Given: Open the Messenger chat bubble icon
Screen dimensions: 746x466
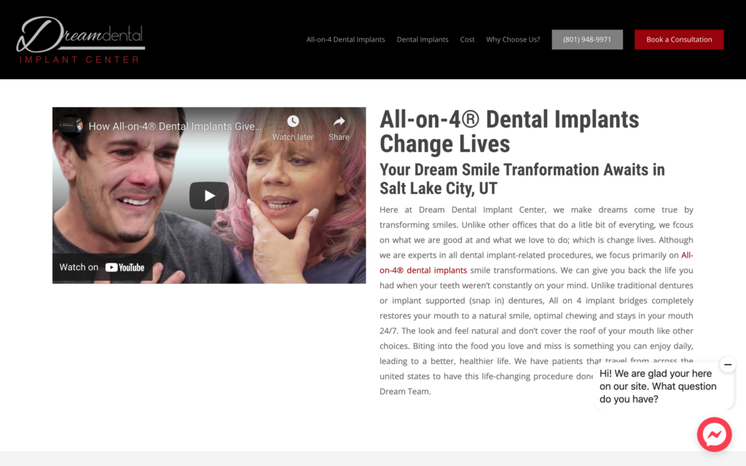Looking at the screenshot, I should point(714,434).
